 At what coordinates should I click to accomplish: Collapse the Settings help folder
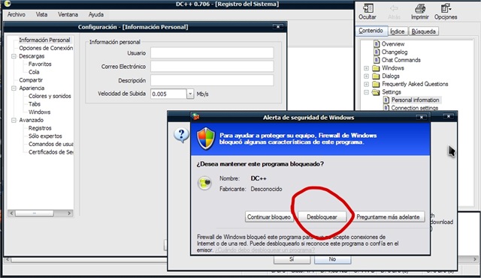366,92
